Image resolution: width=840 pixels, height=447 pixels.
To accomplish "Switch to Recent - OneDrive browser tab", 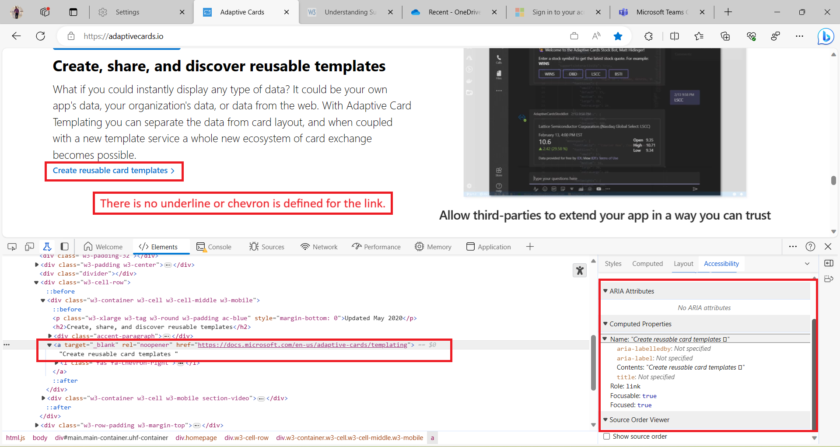I will tap(454, 12).
